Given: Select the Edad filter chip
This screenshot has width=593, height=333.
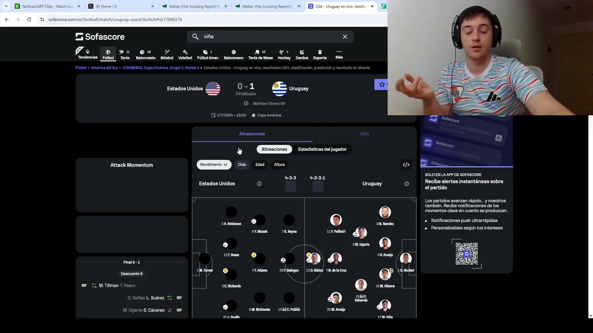Looking at the screenshot, I should coord(260,165).
